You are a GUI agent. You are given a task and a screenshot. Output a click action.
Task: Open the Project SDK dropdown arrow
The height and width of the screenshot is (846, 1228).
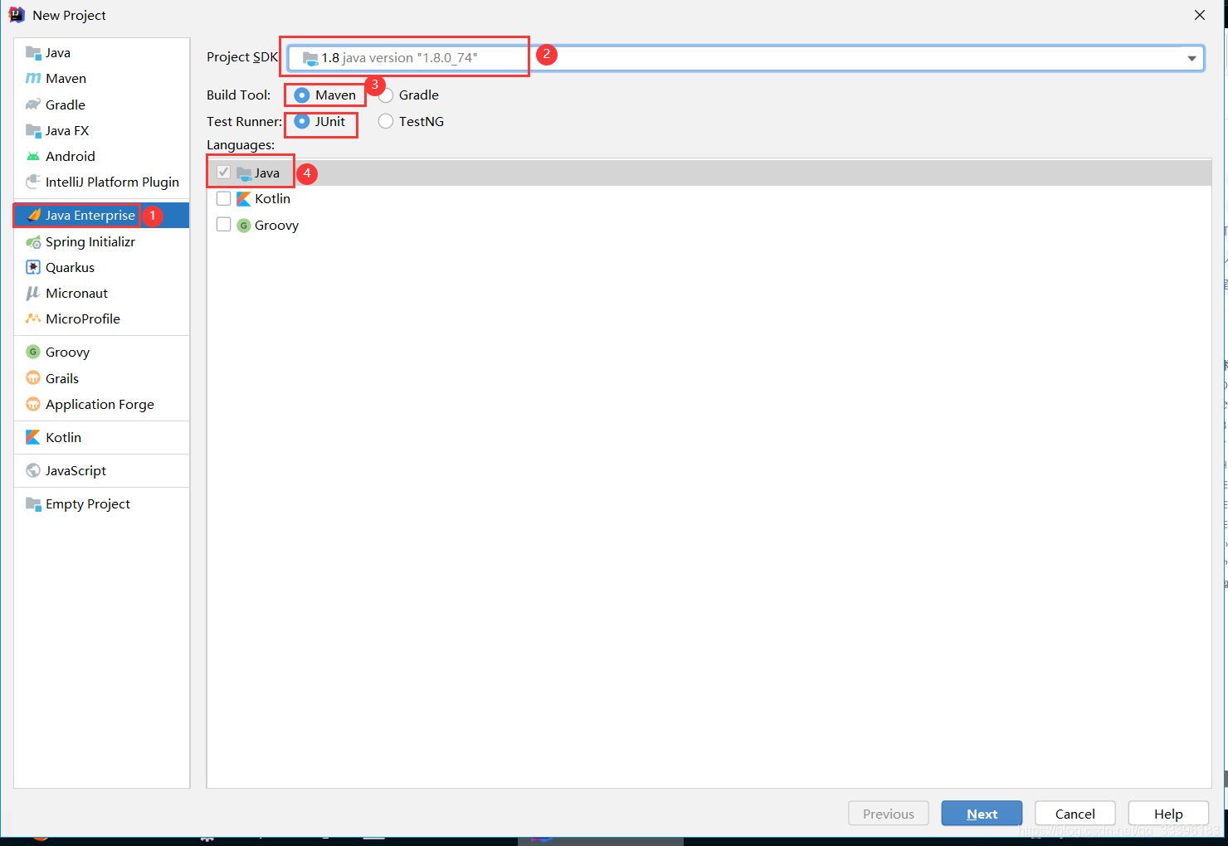coord(1191,58)
